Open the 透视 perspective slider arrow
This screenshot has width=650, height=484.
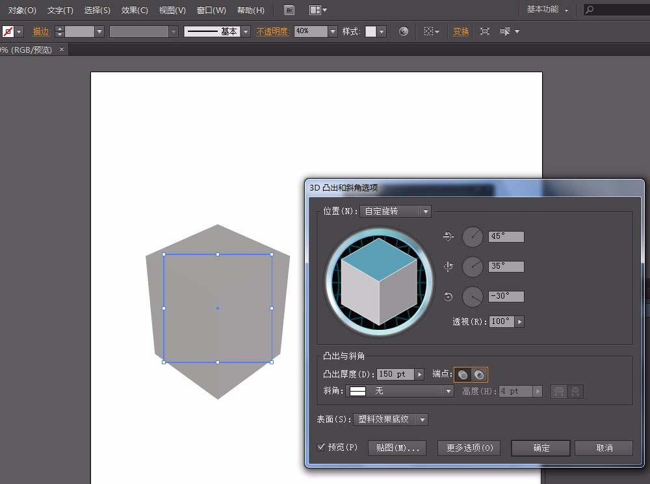(519, 321)
